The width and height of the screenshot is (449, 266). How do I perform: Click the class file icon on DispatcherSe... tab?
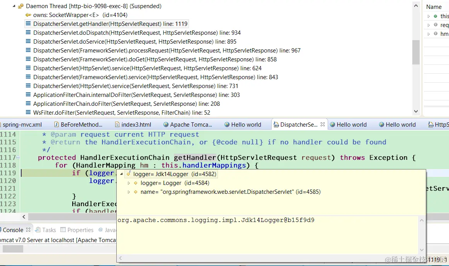pos(276,124)
